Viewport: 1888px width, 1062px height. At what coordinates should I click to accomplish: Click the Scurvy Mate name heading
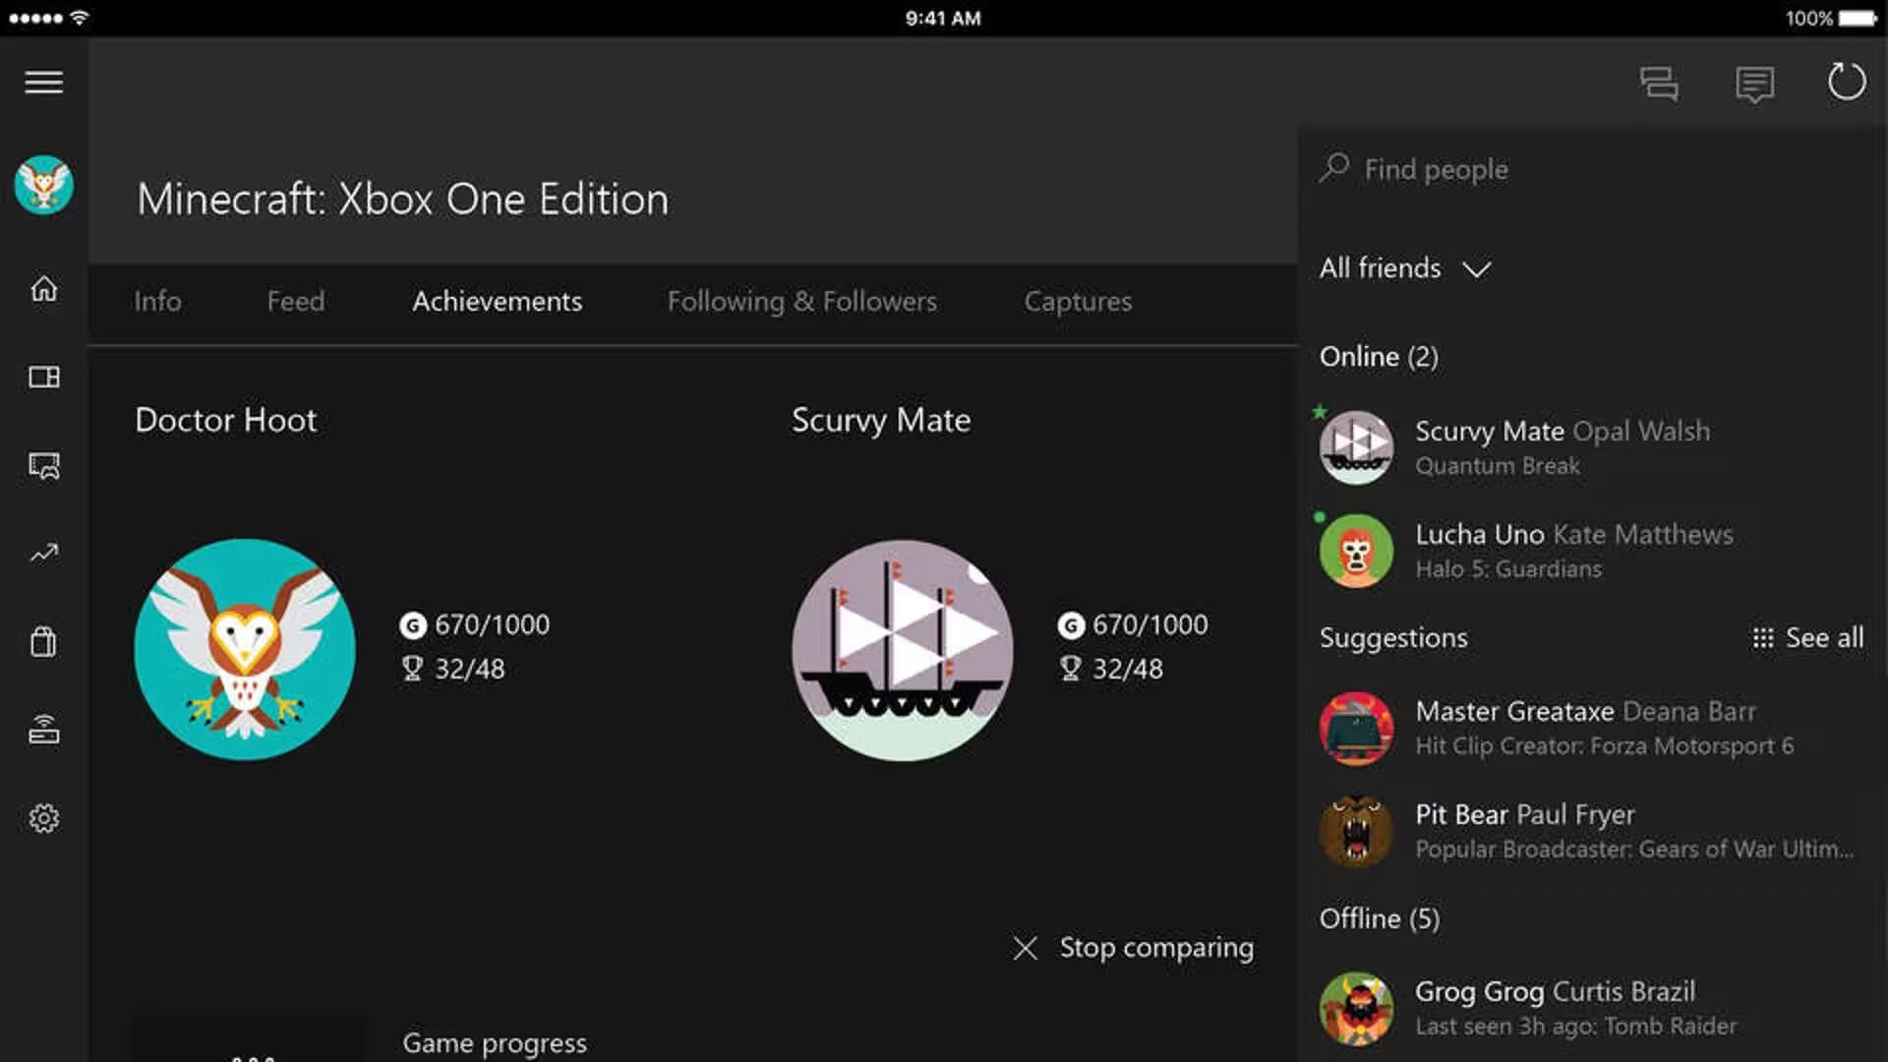coord(881,421)
